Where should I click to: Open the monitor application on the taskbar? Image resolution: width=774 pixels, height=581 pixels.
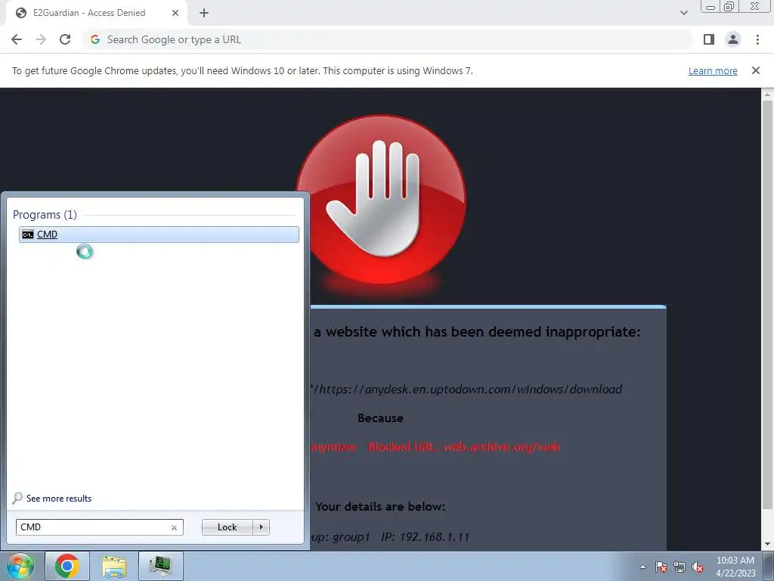[x=161, y=566]
